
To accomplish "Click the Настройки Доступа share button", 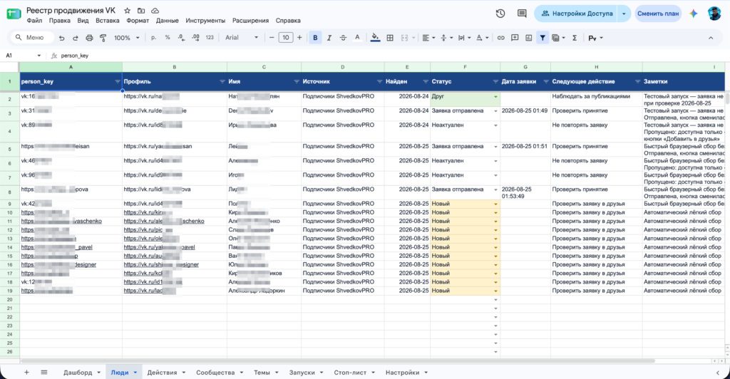I will 576,14.
